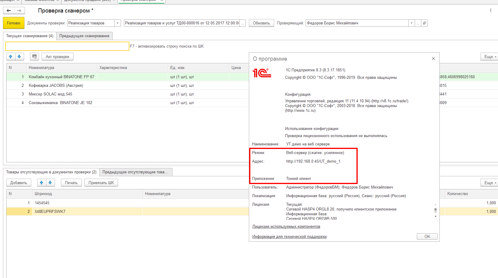Click the Привязать ШК button
498x278 pixels.
coord(101,183)
